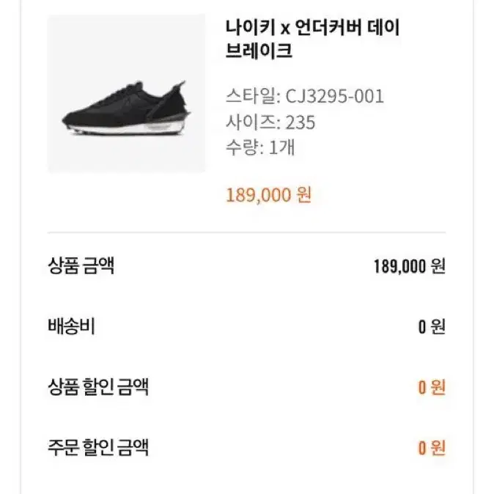Click the quantity 1개 line
The image size is (494, 494).
[x=260, y=147]
